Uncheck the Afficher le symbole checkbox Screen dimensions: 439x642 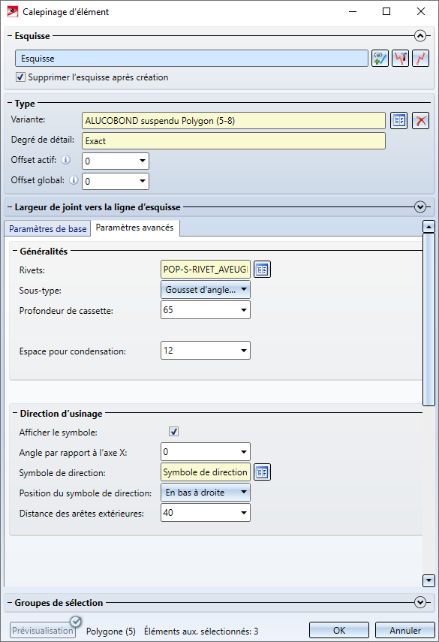pyautogui.click(x=174, y=432)
